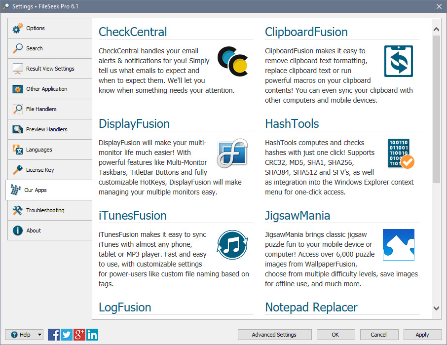Open the JigsawMania heading link
This screenshot has width=447, height=345.
[x=298, y=216]
